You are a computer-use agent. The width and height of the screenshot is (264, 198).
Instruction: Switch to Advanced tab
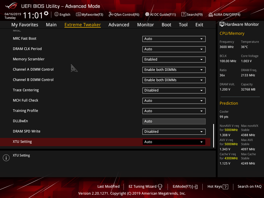(x=119, y=25)
